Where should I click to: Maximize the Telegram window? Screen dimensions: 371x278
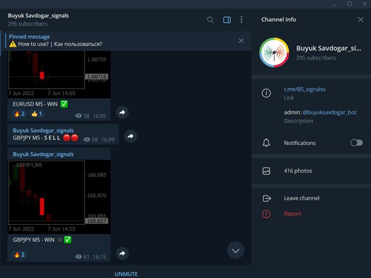coord(350,4)
